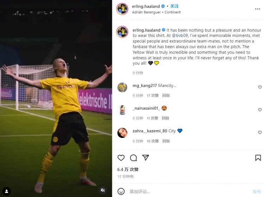Reply to mg_kang217's comment
264x197 pixels.
click(x=166, y=96)
